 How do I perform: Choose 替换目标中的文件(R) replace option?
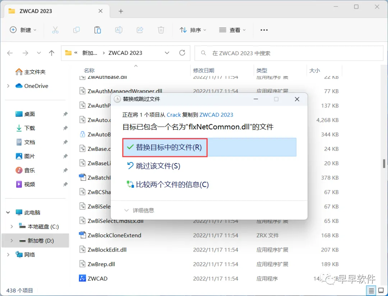pyautogui.click(x=209, y=147)
